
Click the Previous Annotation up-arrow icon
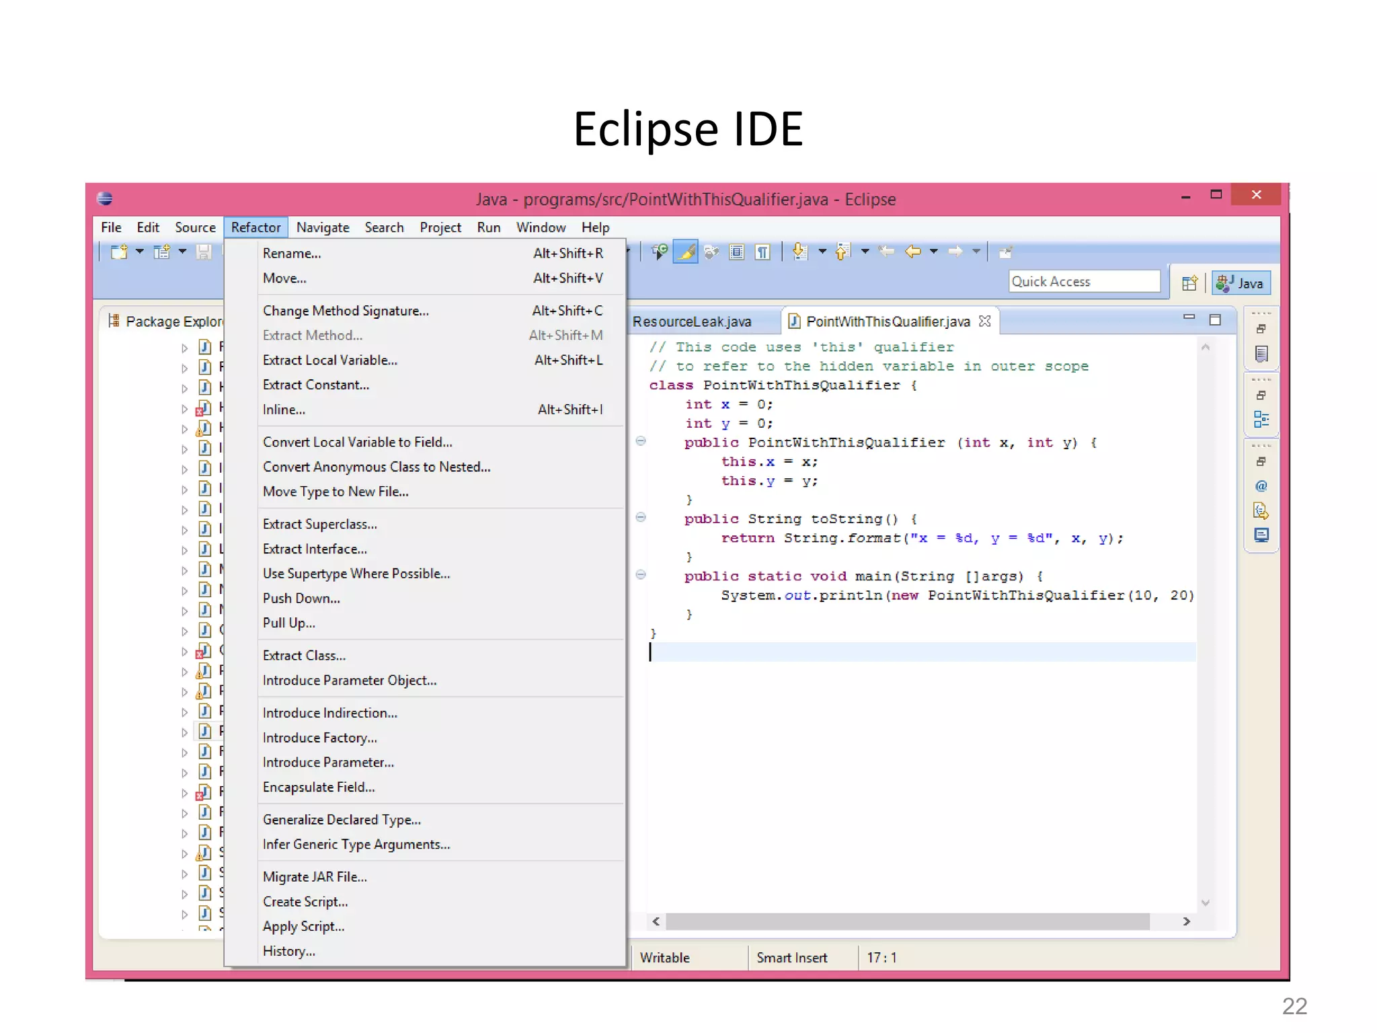(x=842, y=252)
